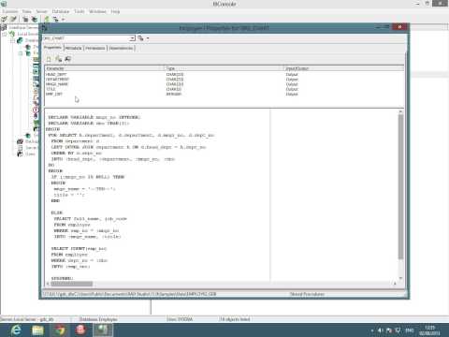Select the HEAD_DEPT parameter row
This screenshot has width=449, height=337.
tap(224, 75)
